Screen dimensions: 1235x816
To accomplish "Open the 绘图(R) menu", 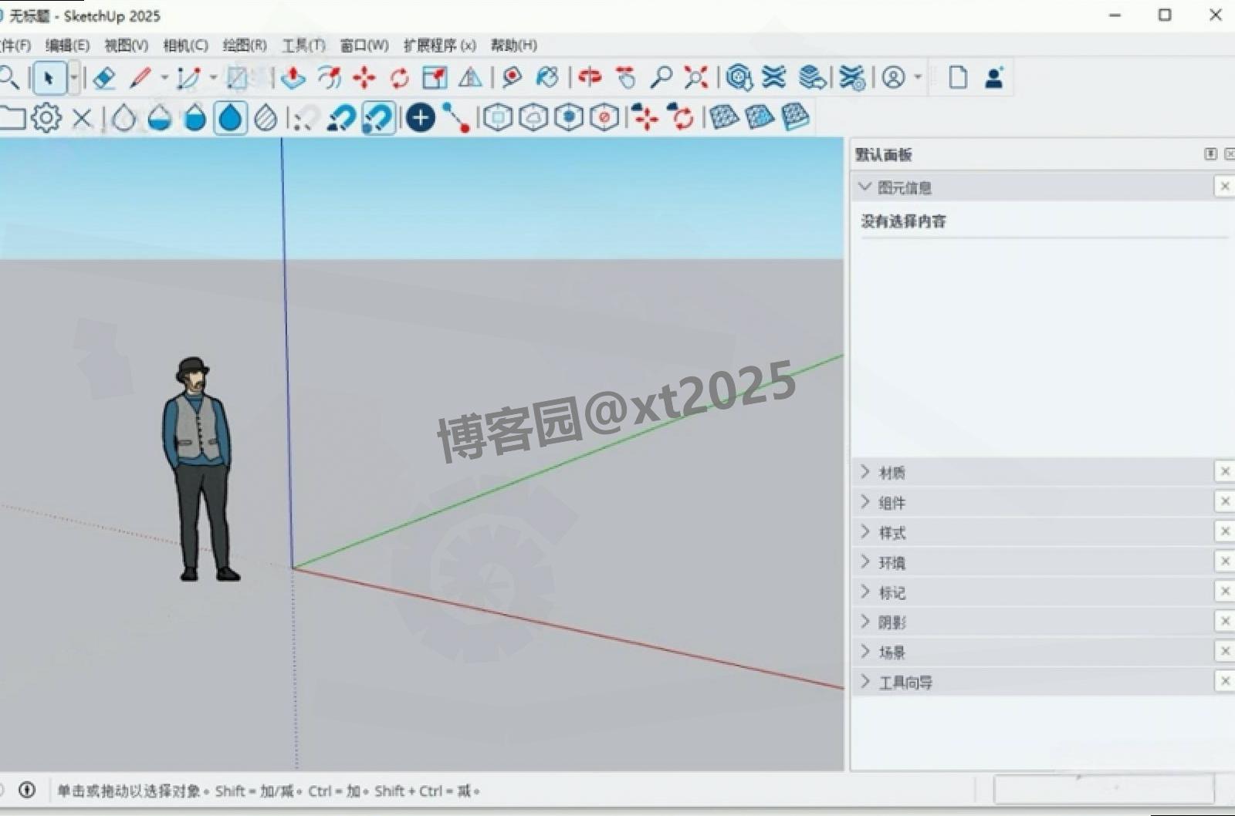I will click(x=245, y=46).
